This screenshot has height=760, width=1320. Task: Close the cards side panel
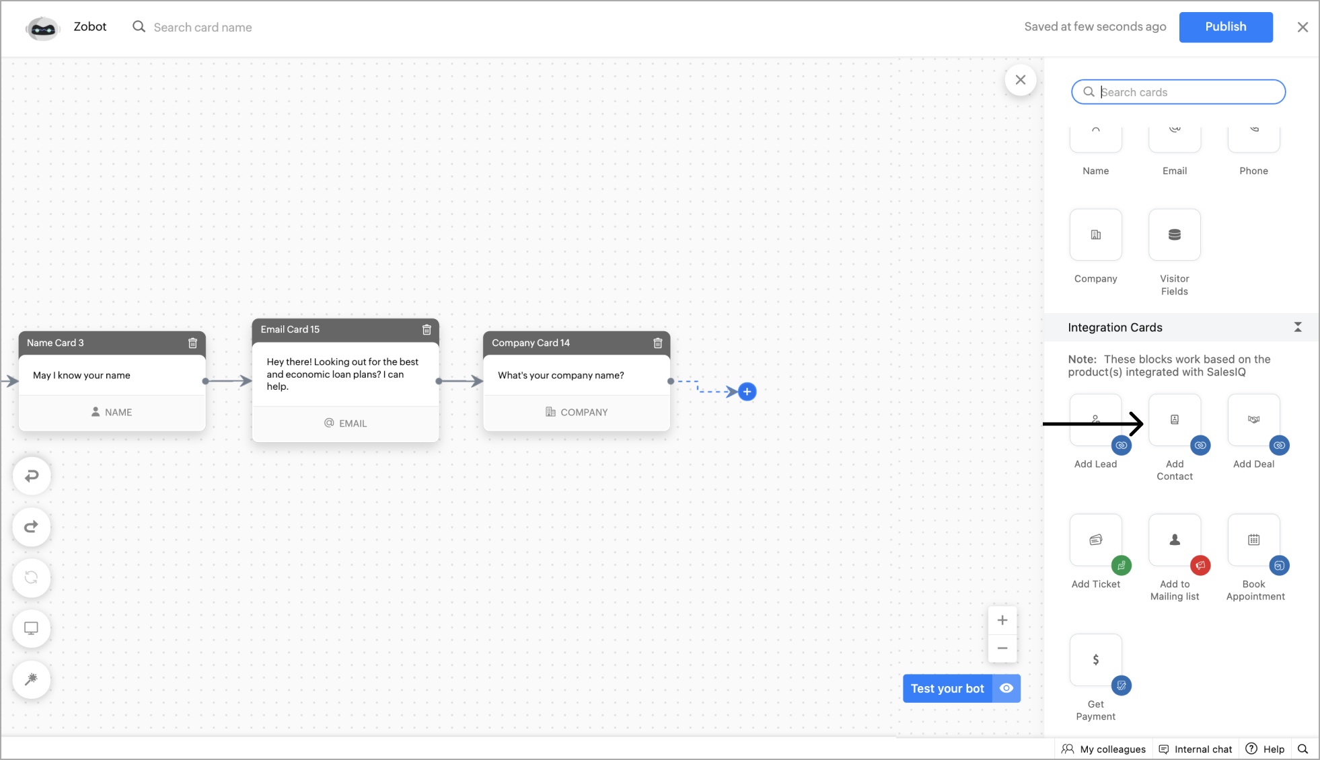(1020, 80)
